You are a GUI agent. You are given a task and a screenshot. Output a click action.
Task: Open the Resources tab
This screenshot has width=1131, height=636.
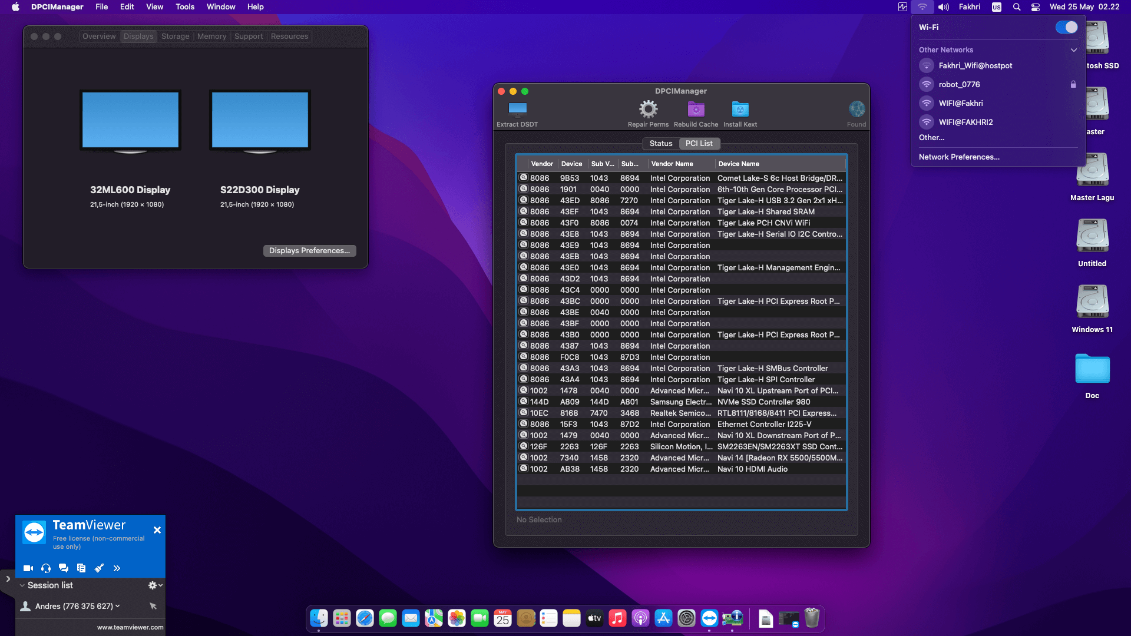coord(289,37)
